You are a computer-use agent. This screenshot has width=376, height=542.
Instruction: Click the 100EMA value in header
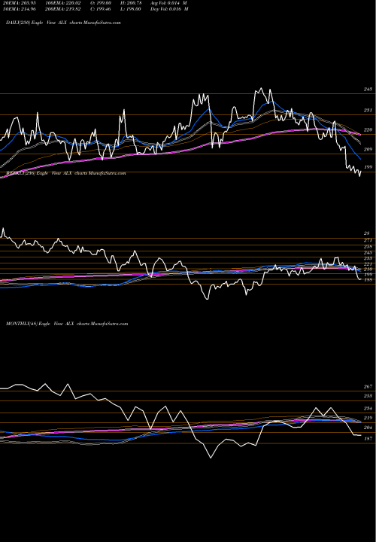coord(62,2)
